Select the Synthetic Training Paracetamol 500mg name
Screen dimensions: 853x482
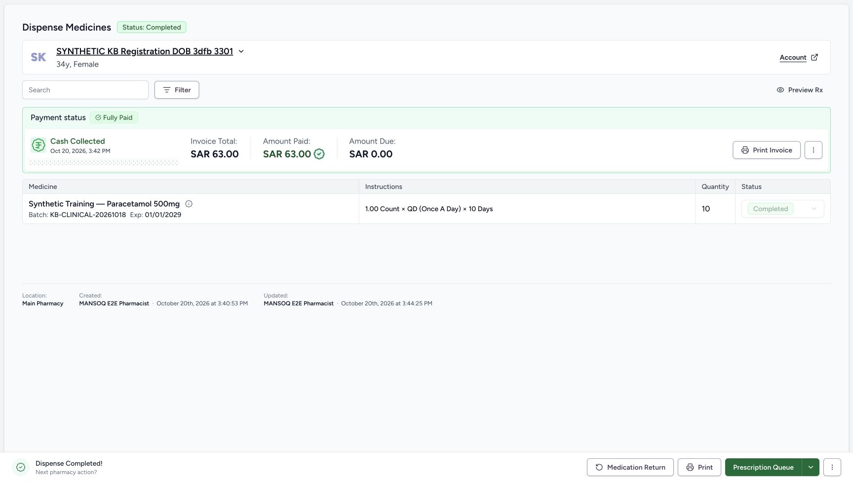click(104, 204)
